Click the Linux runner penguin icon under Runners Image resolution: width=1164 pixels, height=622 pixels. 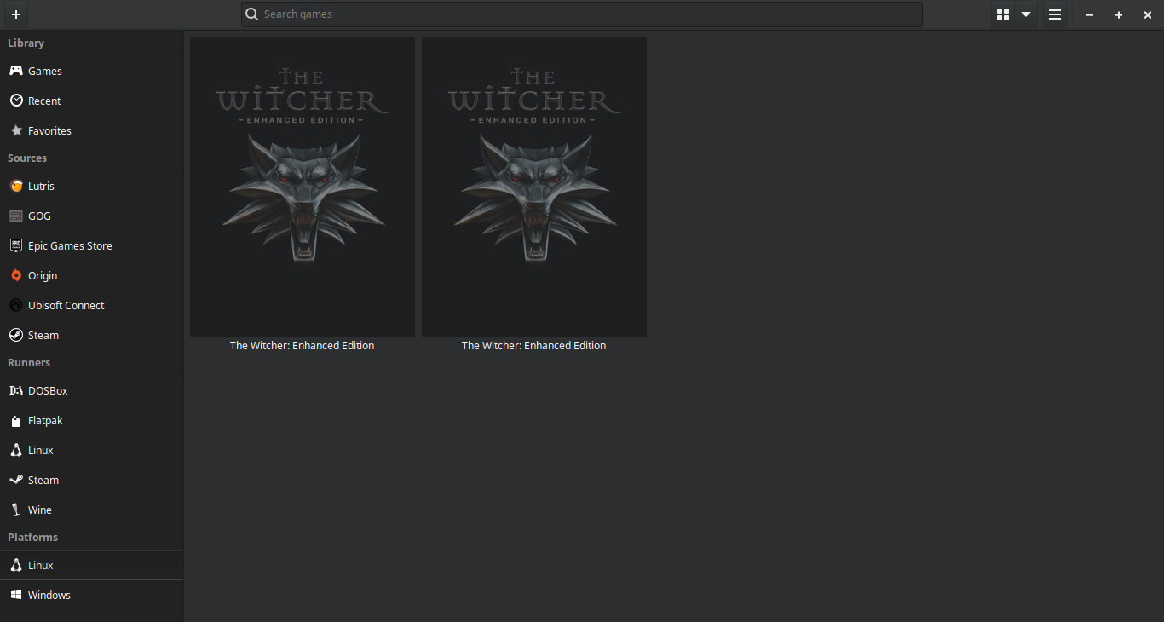coord(16,450)
